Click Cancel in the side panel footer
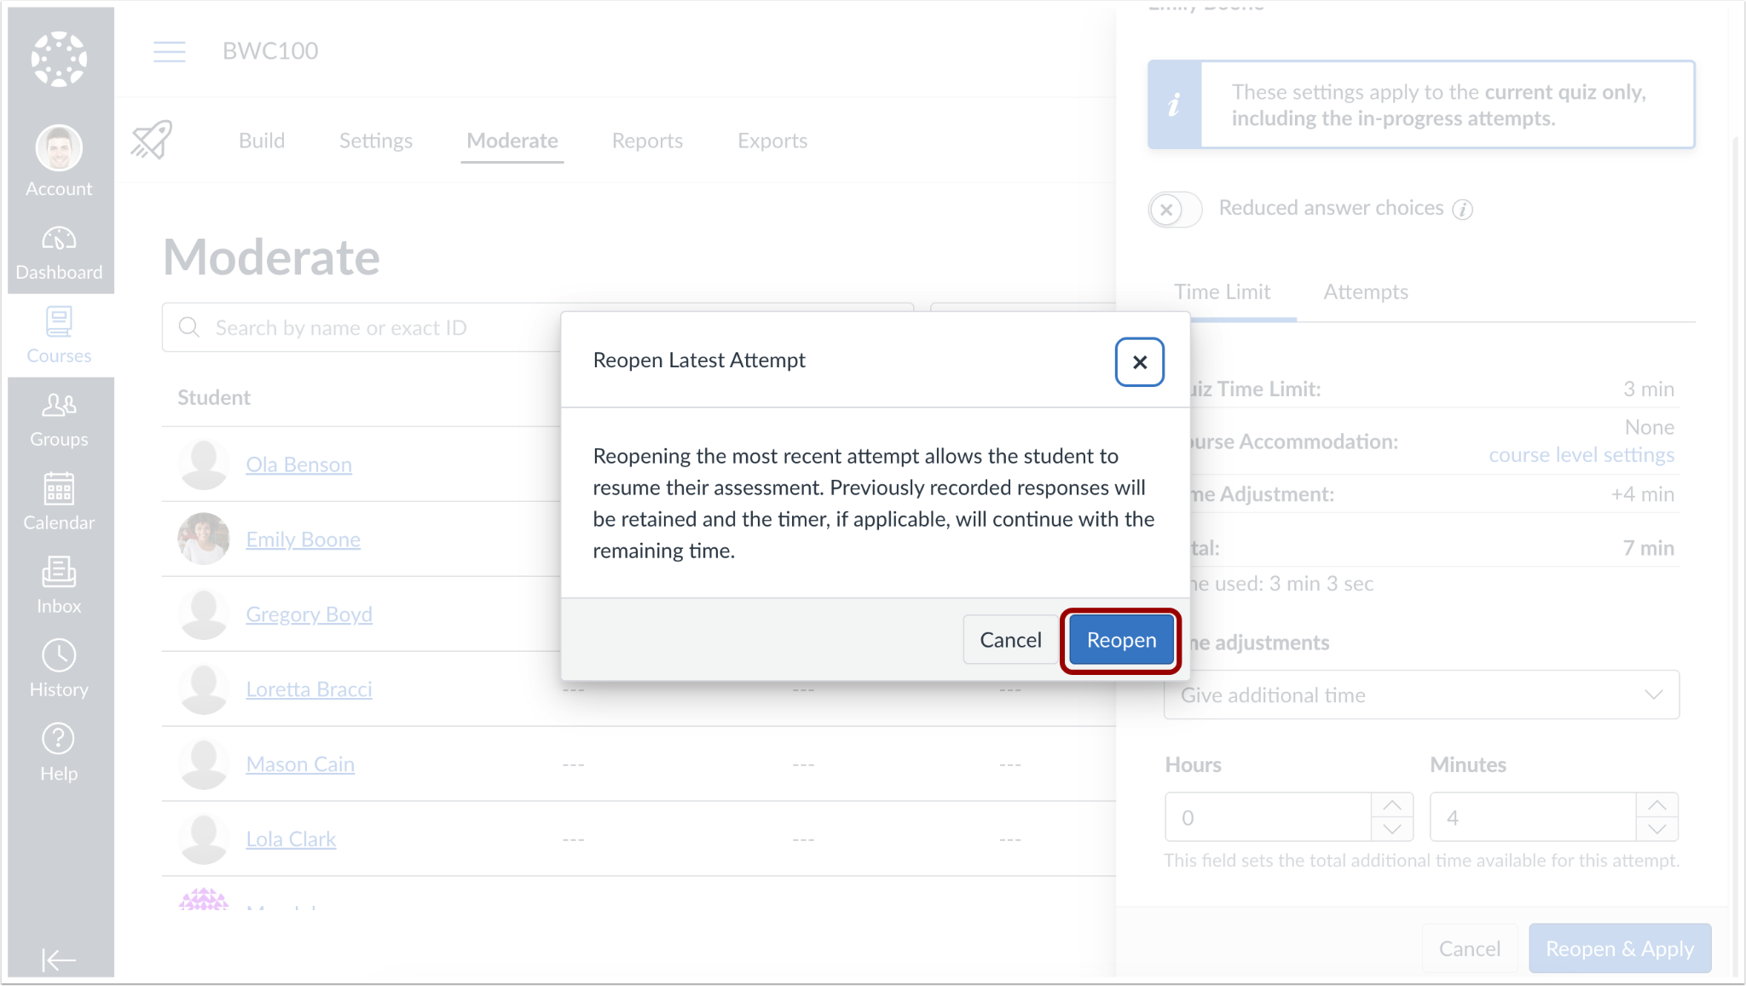 1470,949
